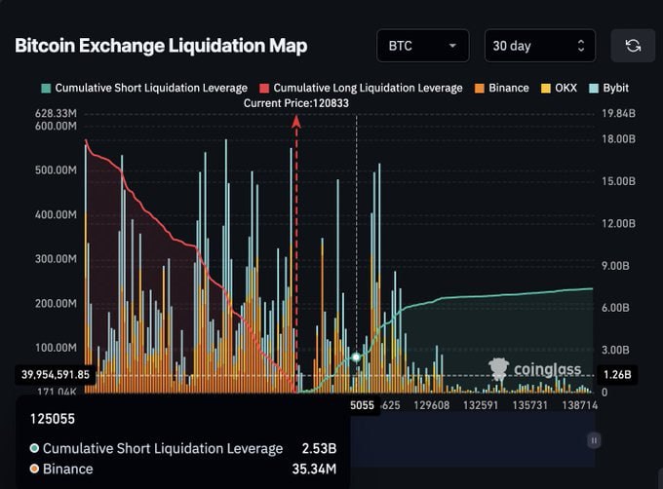Screen dimensions: 663x489
Task: Hide the OKX series via legend
Action: 560,88
